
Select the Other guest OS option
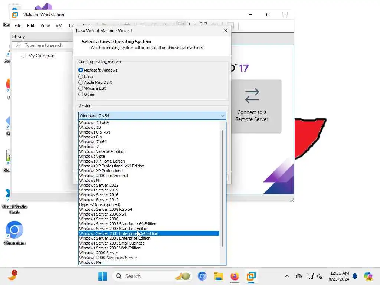[x=81, y=94]
